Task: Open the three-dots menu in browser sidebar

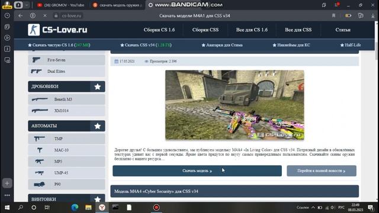Action: (7, 195)
